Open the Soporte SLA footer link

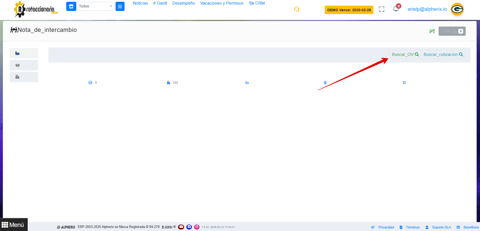441,227
